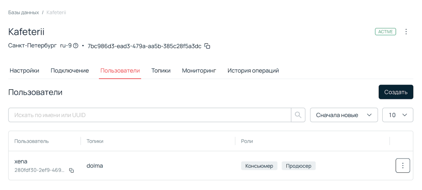
Task: Open the cluster actions kebab menu
Action: (406, 31)
